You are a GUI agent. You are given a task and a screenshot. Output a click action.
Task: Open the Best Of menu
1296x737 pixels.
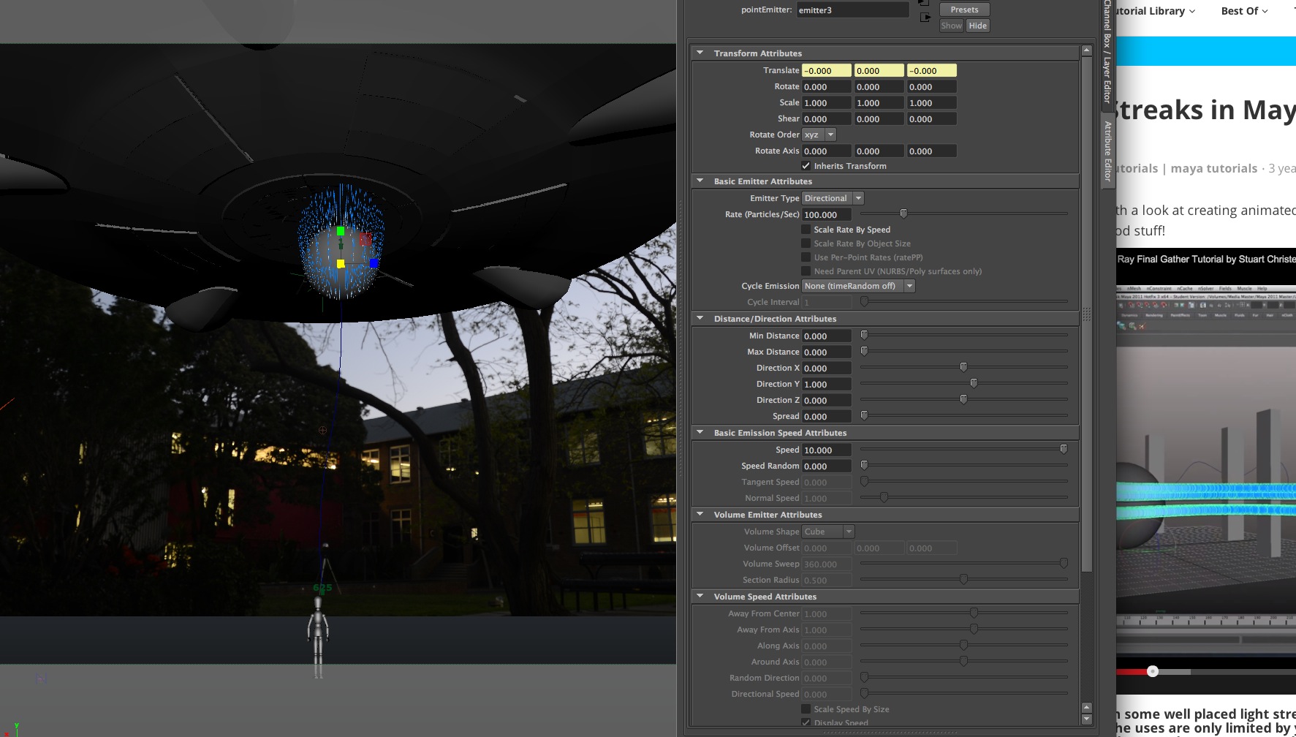pyautogui.click(x=1244, y=11)
